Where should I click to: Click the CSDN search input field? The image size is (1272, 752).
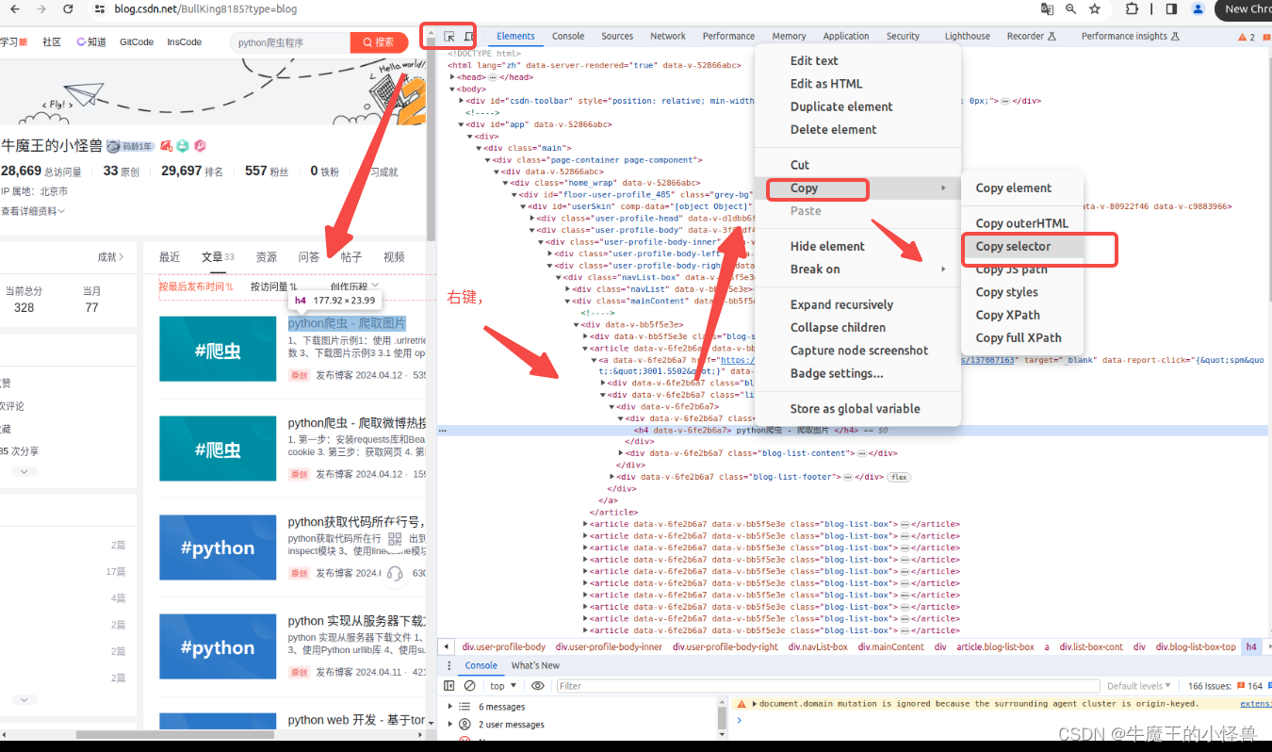(x=290, y=42)
